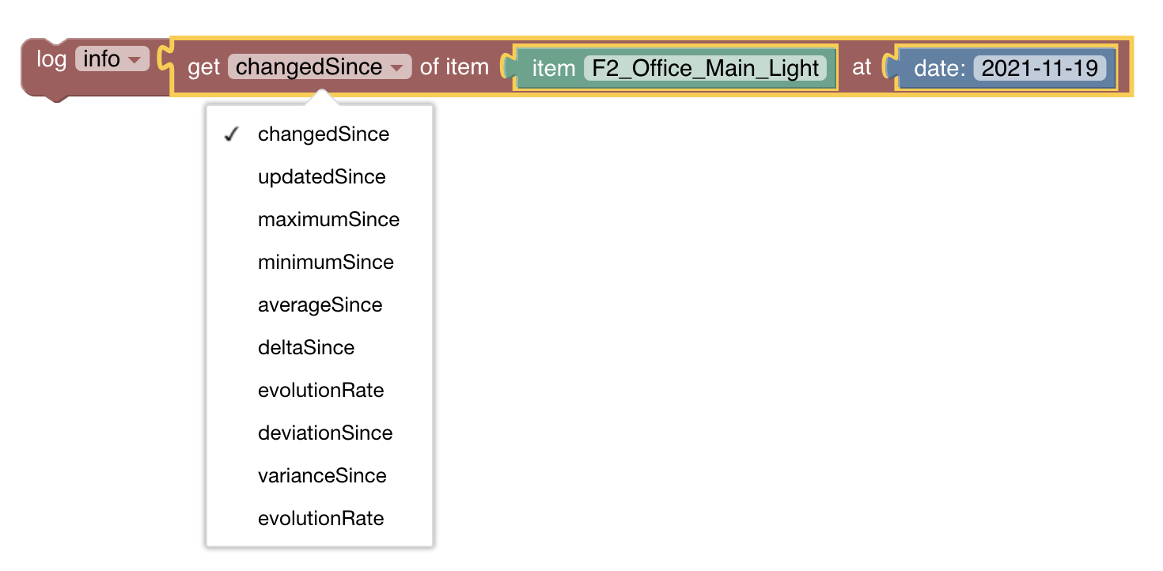Pick maximumSince in the open menu
Image resolution: width=1163 pixels, height=571 pixels.
tap(320, 219)
